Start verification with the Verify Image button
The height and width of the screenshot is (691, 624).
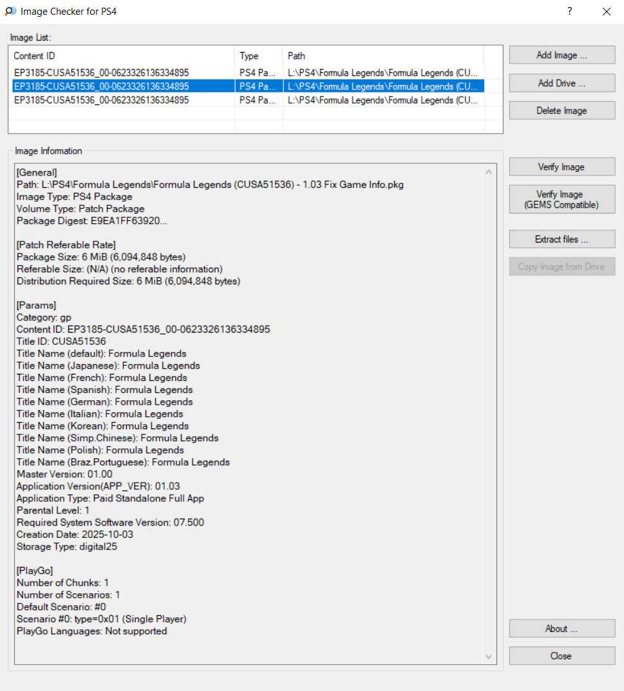tap(562, 167)
